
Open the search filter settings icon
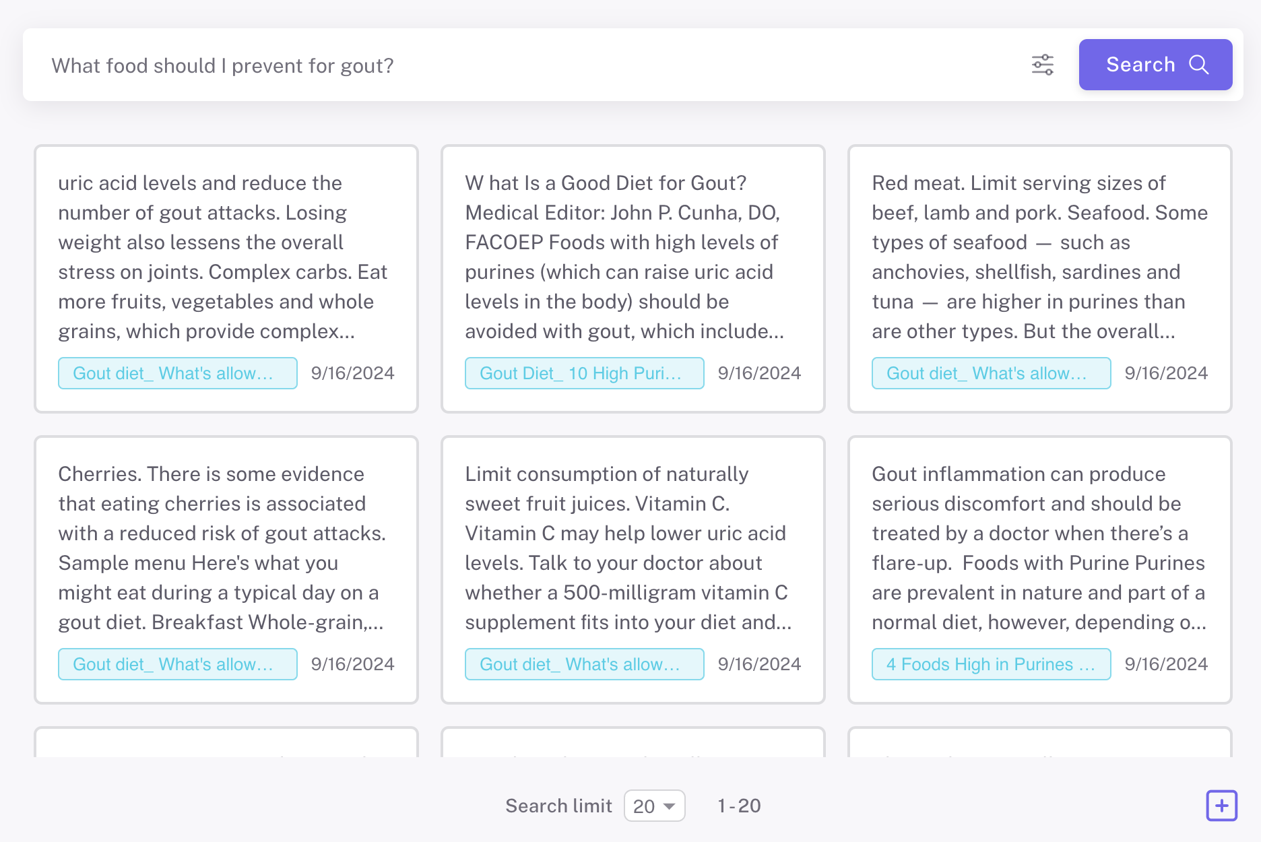tap(1042, 65)
